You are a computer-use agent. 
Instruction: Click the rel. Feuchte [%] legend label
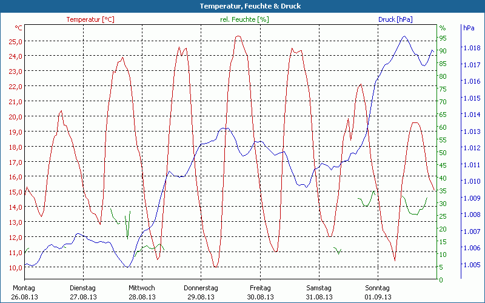coord(244,19)
